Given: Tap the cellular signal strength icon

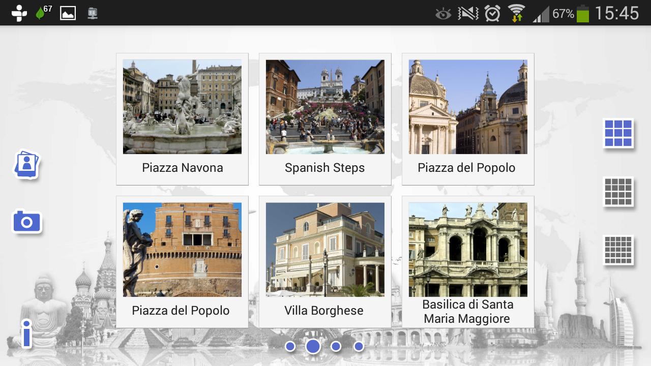Looking at the screenshot, I should (541, 14).
